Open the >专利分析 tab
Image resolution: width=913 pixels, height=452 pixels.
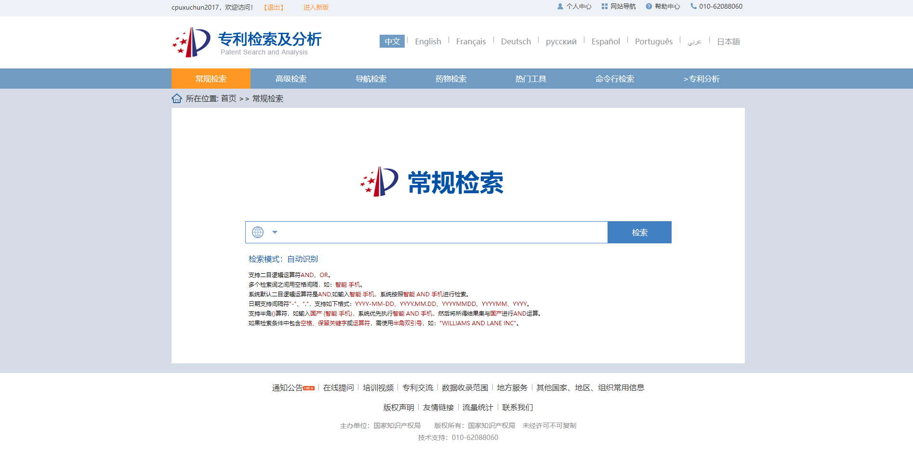pyautogui.click(x=701, y=79)
